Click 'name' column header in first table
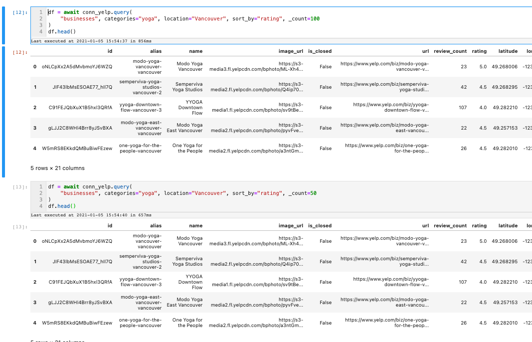Screen dimensions: 532x342 point(196,51)
